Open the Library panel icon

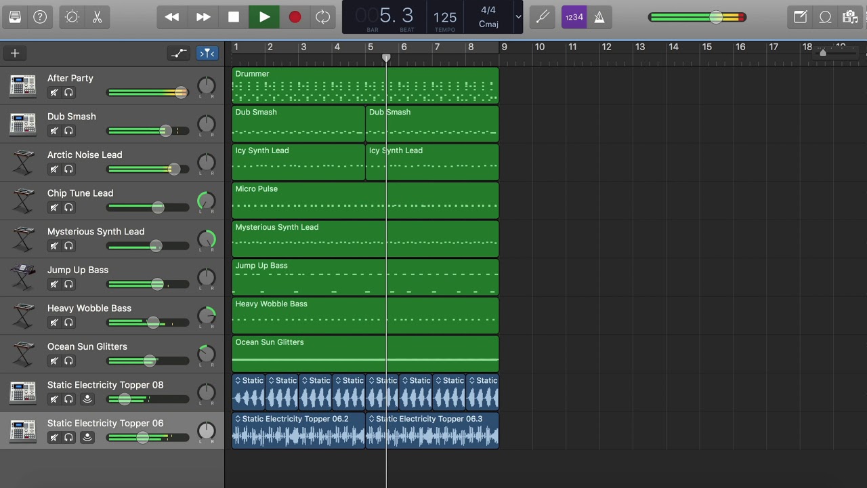[15, 17]
